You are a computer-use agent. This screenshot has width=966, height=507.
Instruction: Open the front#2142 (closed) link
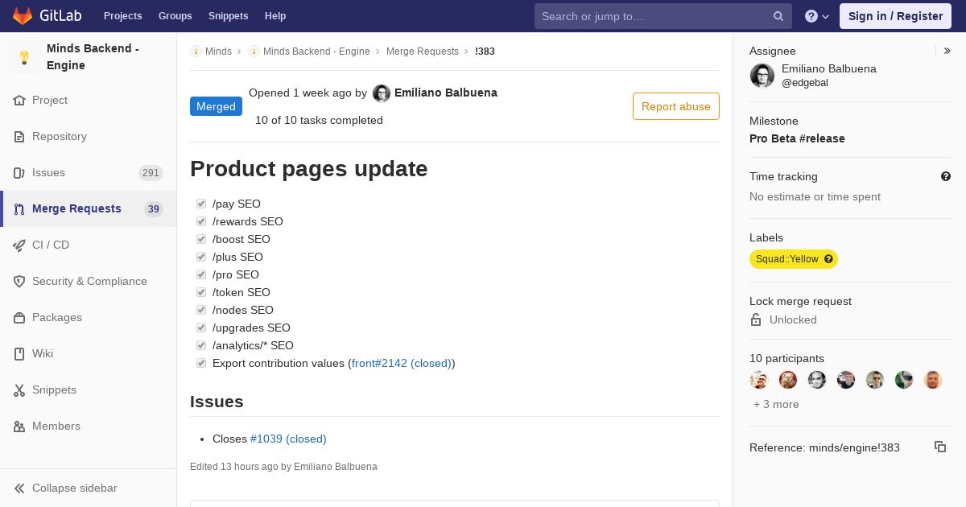click(x=402, y=363)
